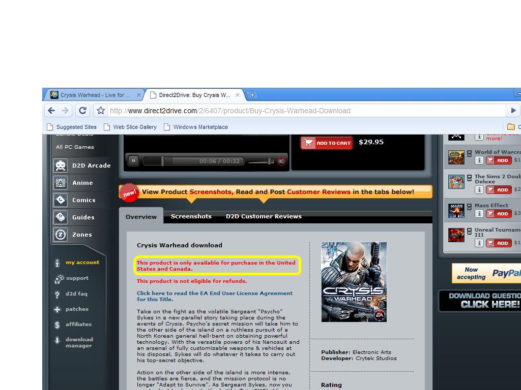This screenshot has height=390, width=521.
Task: Open a new tab with plus icon
Action: (252, 95)
